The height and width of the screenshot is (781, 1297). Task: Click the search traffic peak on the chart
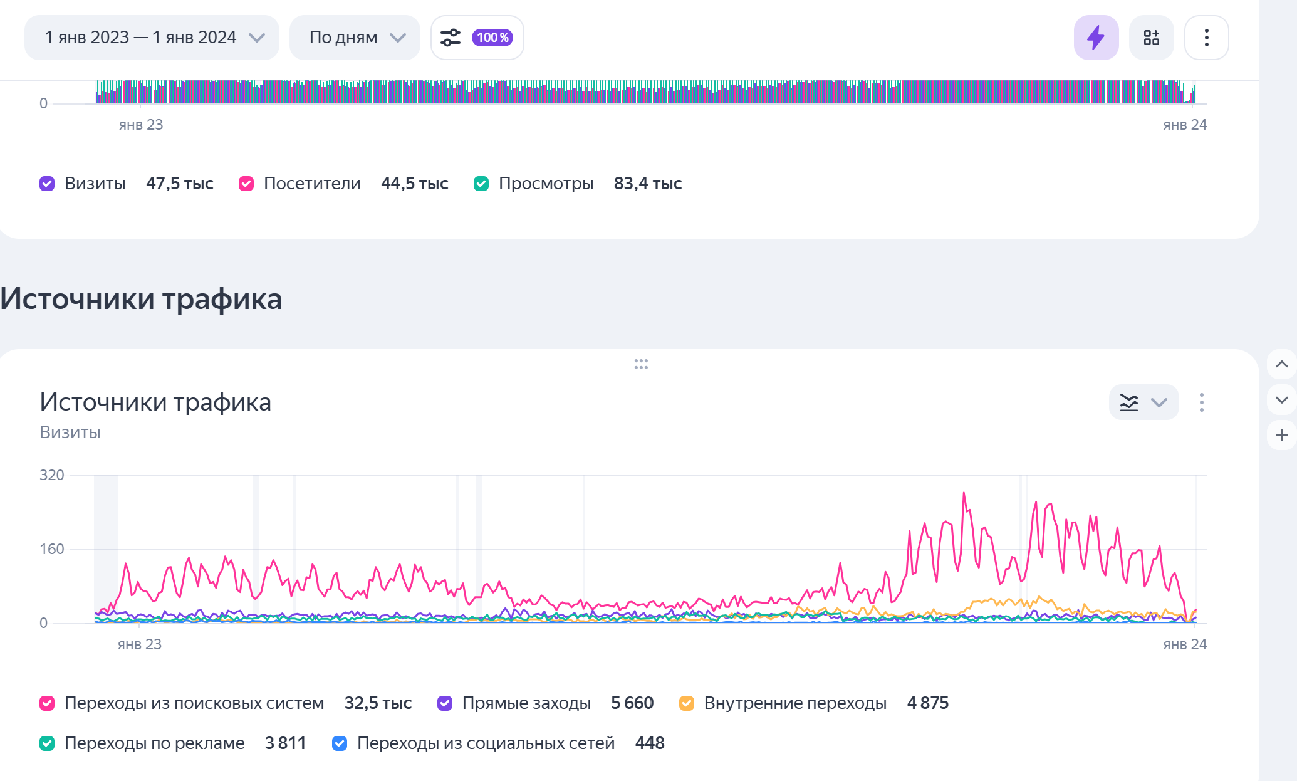tap(964, 494)
